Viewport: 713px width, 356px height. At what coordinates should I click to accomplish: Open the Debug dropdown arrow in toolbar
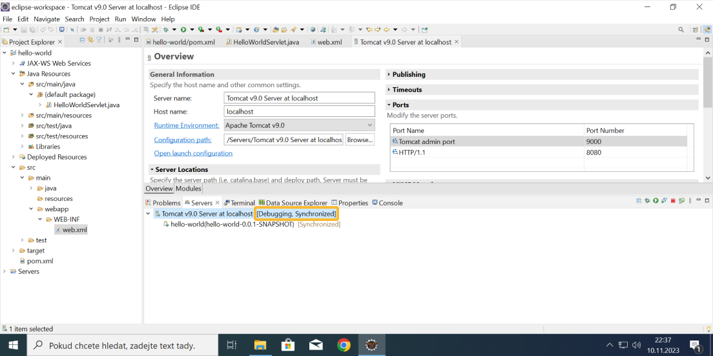[174, 30]
